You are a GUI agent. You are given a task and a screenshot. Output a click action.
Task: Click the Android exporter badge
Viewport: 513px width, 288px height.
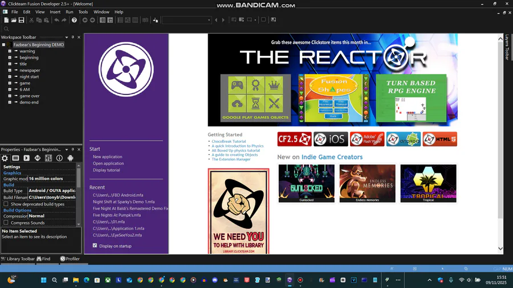404,139
